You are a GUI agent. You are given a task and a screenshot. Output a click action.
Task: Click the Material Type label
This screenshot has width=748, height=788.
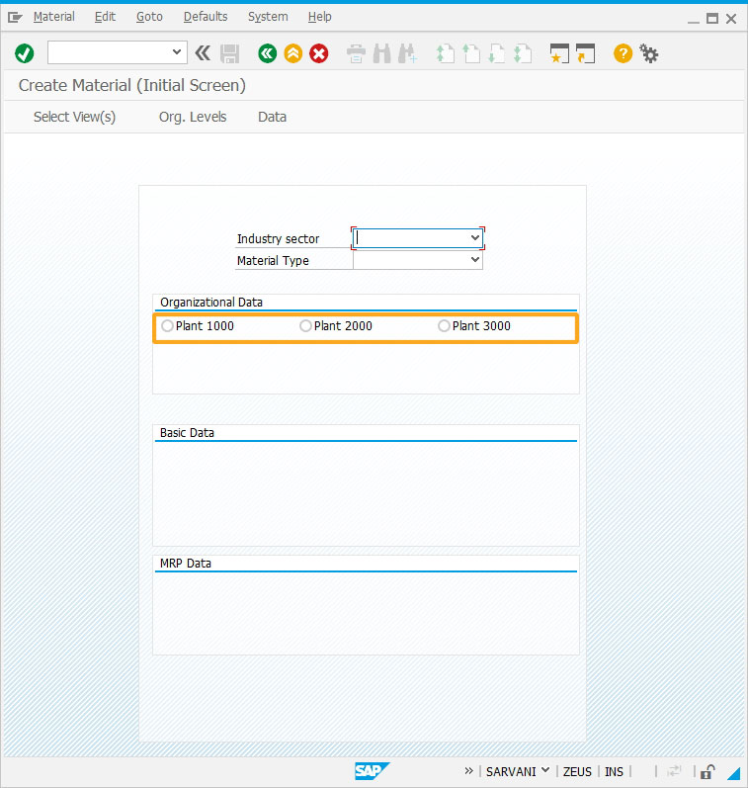(x=273, y=261)
